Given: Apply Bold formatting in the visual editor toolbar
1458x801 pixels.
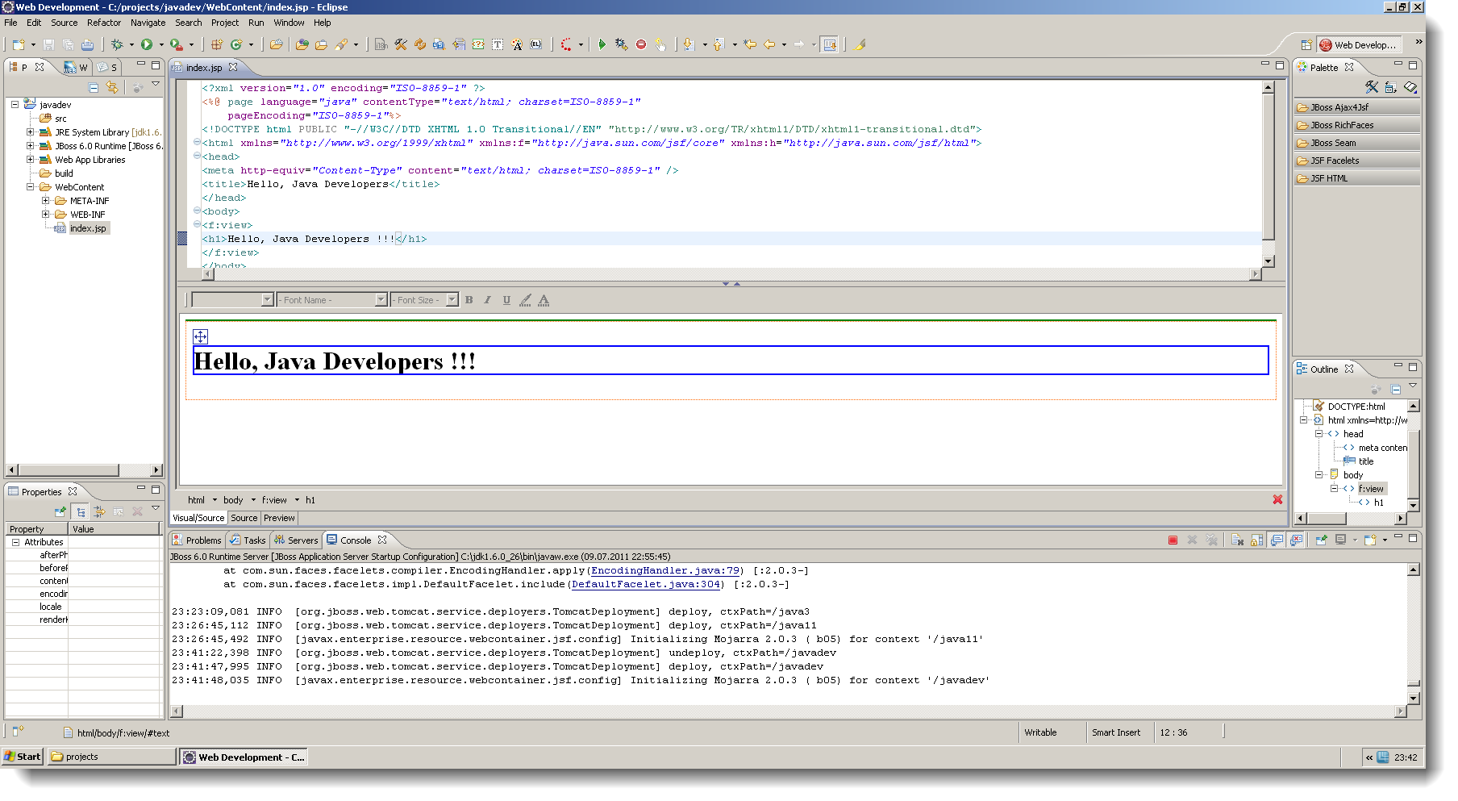Looking at the screenshot, I should click(x=469, y=299).
